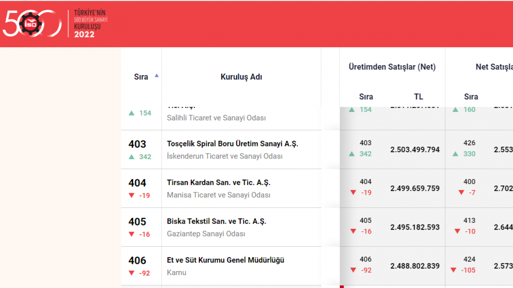Sort by the Sıra column arrow

pos(157,75)
